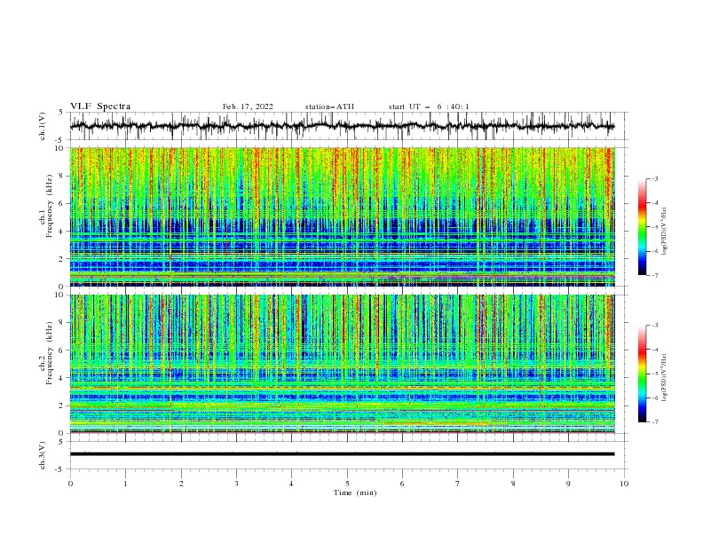Viewport: 703px width, 543px height.
Task: Click time axis tick label "8"
Action: point(513,484)
